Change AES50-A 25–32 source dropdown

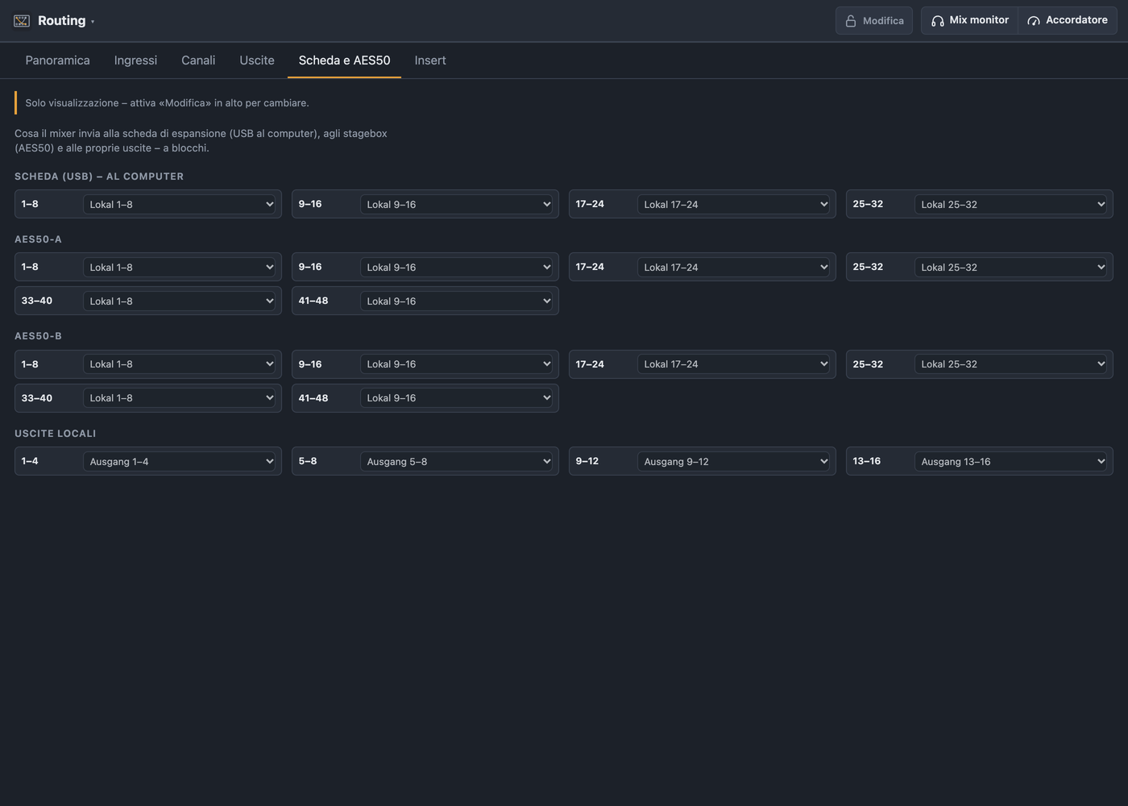(x=1011, y=268)
